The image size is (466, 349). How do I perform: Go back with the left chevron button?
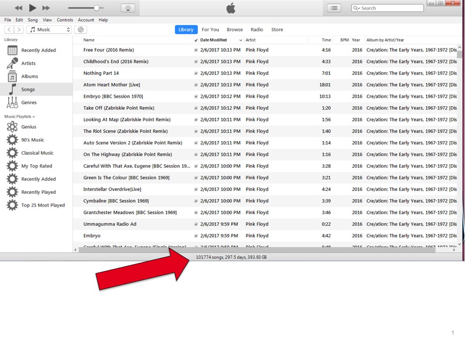tap(9, 30)
